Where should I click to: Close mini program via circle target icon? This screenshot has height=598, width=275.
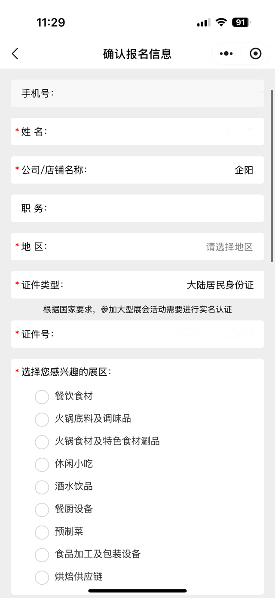pos(255,54)
